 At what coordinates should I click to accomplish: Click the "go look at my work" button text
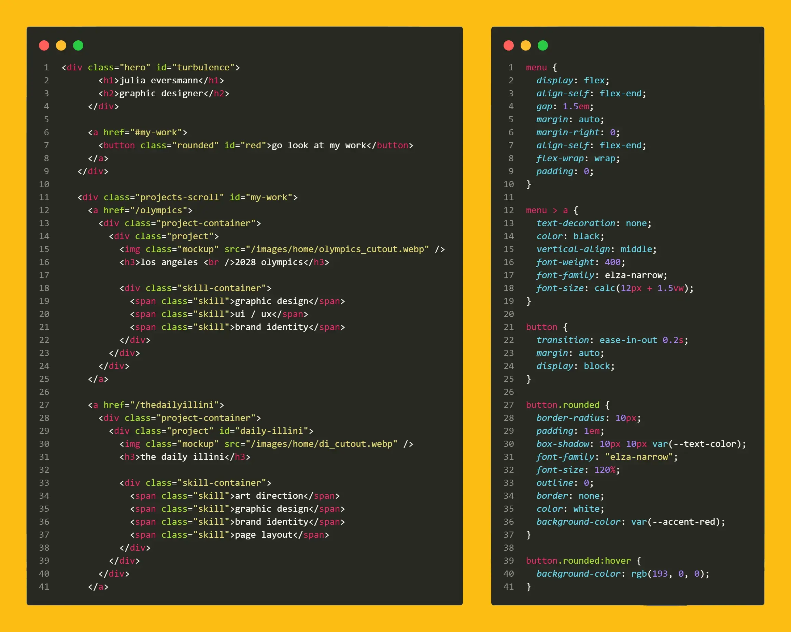319,146
